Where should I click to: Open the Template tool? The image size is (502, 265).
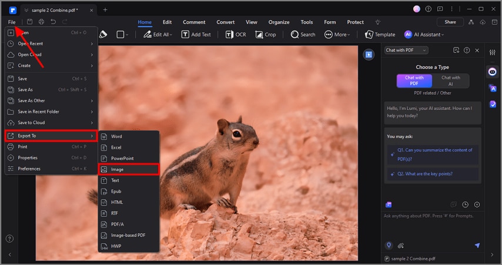380,35
